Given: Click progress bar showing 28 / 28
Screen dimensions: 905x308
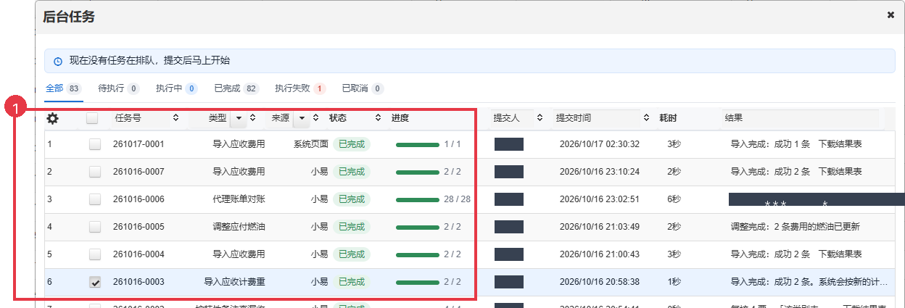Looking at the screenshot, I should coord(418,199).
